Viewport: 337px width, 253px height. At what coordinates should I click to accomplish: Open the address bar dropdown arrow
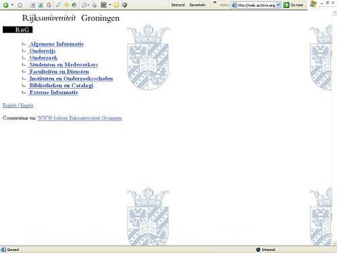(279, 5)
